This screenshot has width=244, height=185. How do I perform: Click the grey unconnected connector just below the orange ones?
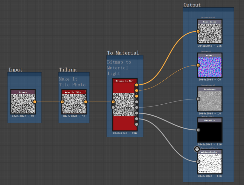click(x=136, y=102)
